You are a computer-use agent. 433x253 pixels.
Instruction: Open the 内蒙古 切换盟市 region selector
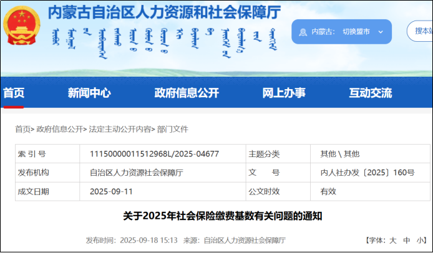pos(341,32)
